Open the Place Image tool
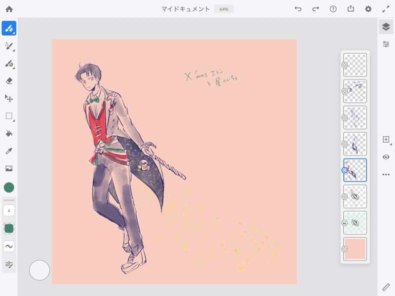Viewport: 395px width, 296px height. coord(9,168)
